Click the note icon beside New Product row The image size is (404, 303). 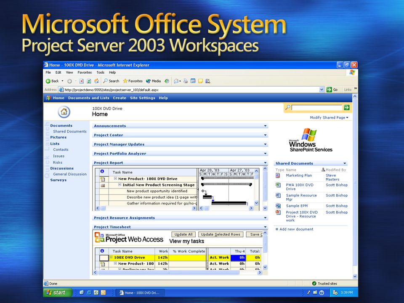[x=103, y=179]
